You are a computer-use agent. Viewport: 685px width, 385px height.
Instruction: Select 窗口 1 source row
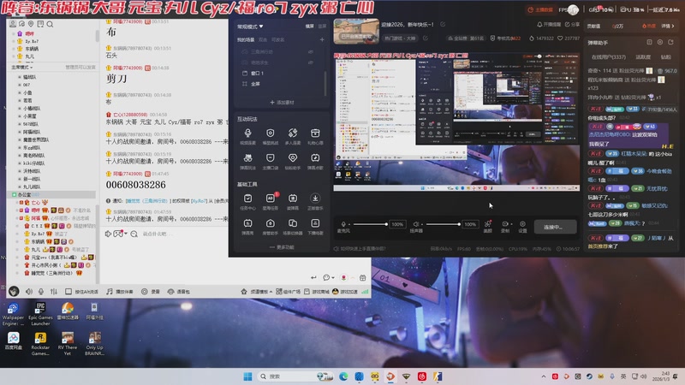click(x=282, y=73)
